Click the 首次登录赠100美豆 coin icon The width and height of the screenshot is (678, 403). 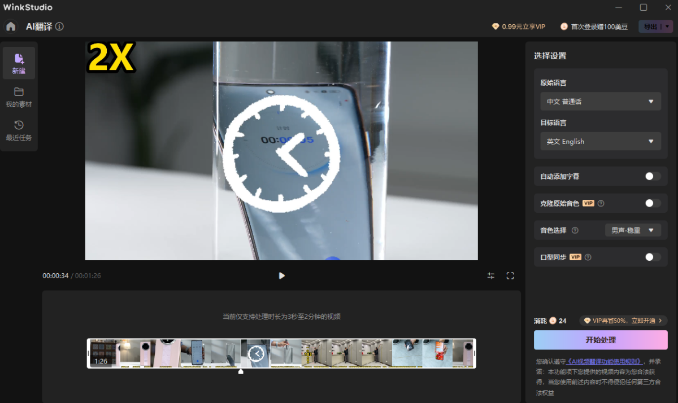click(564, 27)
